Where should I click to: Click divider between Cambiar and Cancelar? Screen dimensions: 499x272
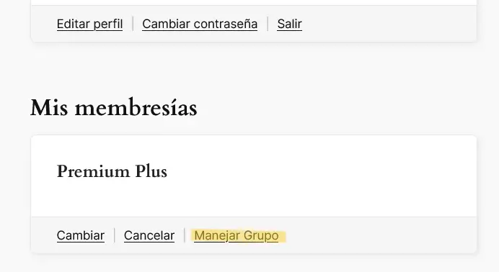114,235
